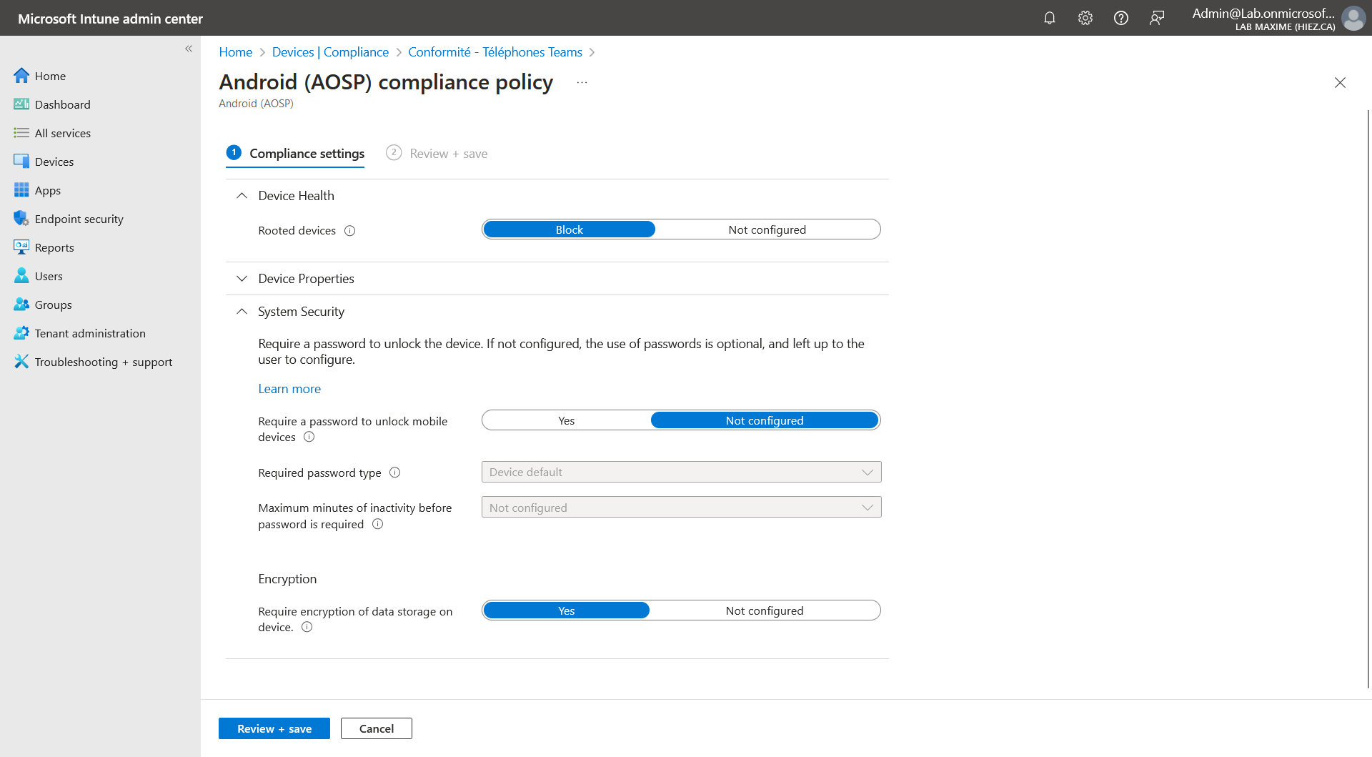Click the Troubleshooting + support tools icon
Screen dimensions: 1372x757
point(21,362)
